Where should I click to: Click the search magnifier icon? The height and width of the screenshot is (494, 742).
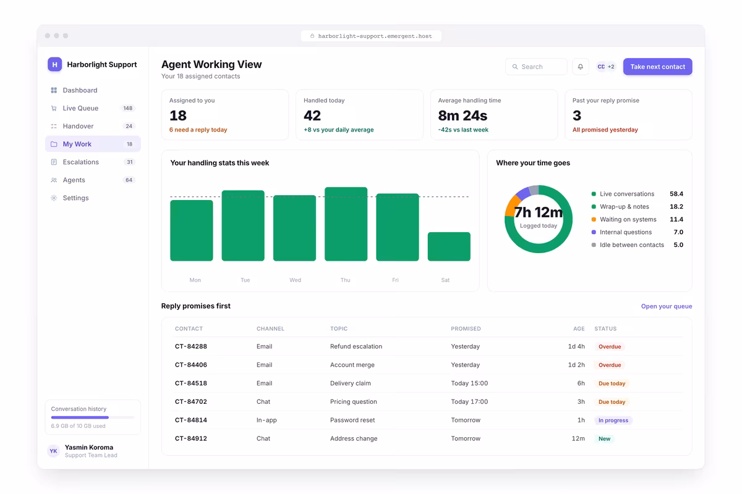pyautogui.click(x=515, y=67)
